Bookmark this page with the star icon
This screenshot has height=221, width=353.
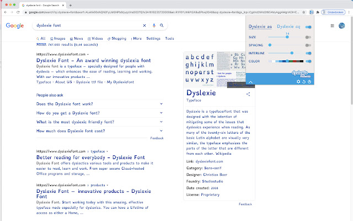(303, 12)
